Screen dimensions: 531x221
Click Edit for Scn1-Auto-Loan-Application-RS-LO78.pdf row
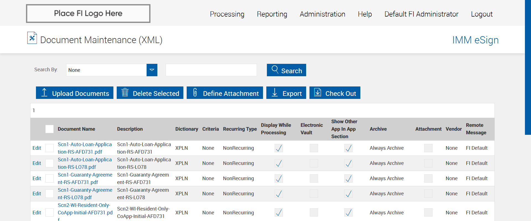tap(37, 163)
